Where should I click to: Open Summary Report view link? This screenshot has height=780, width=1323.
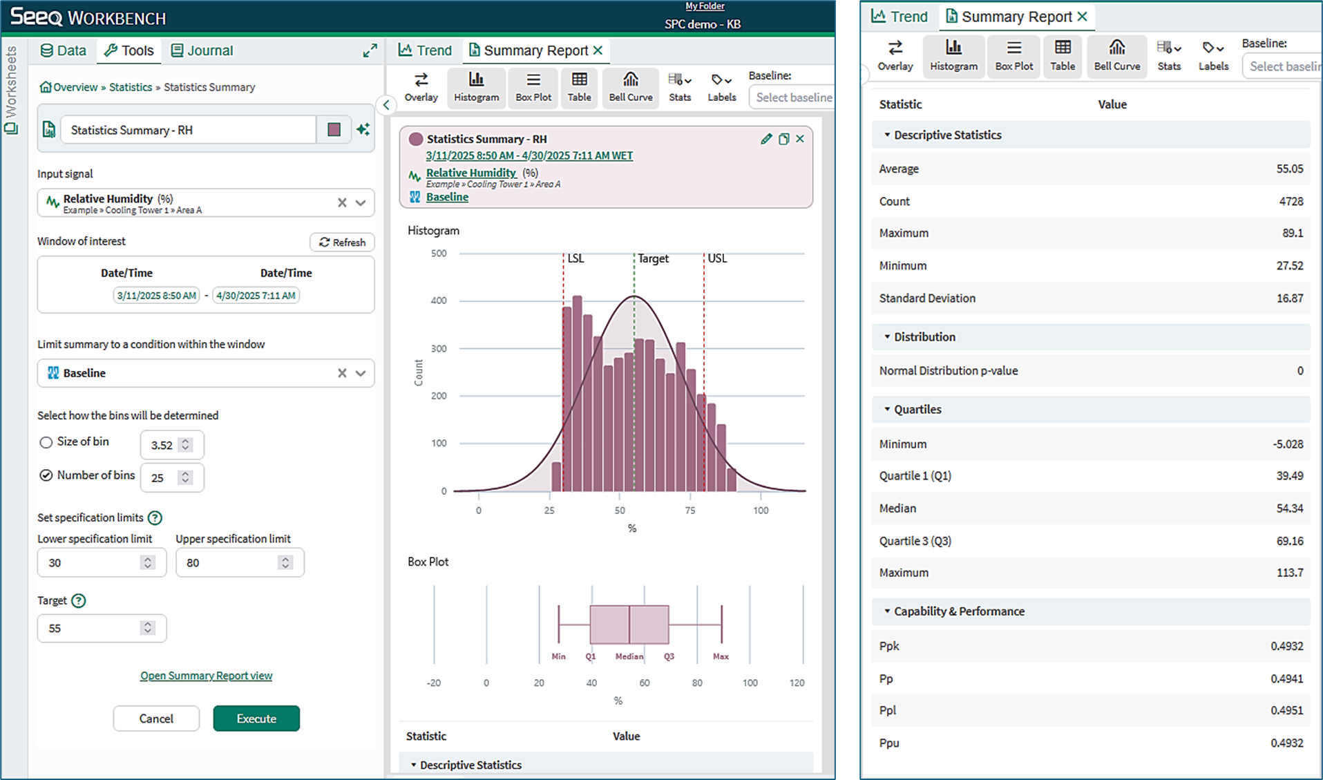coord(206,676)
